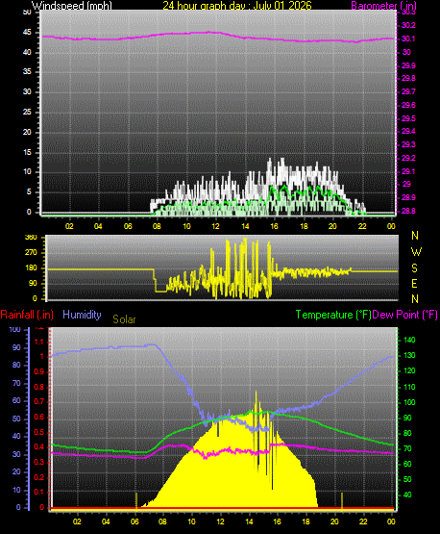Click the 35 value on windspeed axis
Viewport: 440px width, 534px height.
[x=27, y=71]
